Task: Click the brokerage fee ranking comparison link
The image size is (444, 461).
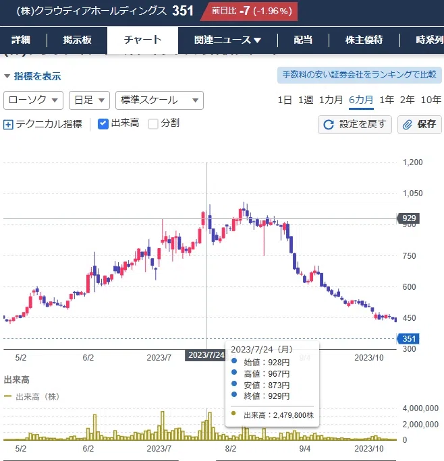Action: coord(360,75)
